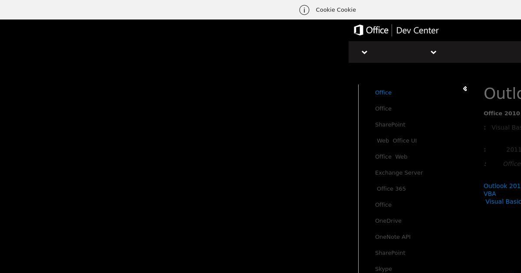Viewport: 521px width, 273px height.
Task: Collapse the sidebar with the double-arrow icon
Action: pyautogui.click(x=465, y=89)
